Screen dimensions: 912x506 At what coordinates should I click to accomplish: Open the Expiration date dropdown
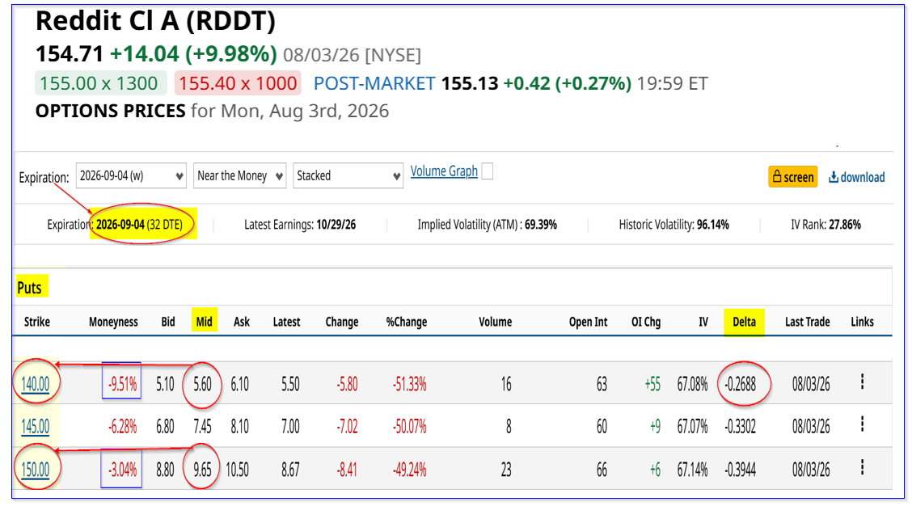[132, 175]
